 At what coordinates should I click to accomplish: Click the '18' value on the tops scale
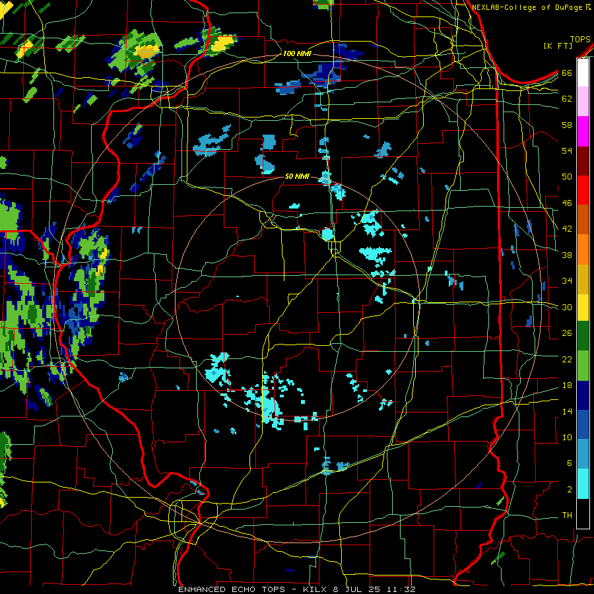(567, 385)
